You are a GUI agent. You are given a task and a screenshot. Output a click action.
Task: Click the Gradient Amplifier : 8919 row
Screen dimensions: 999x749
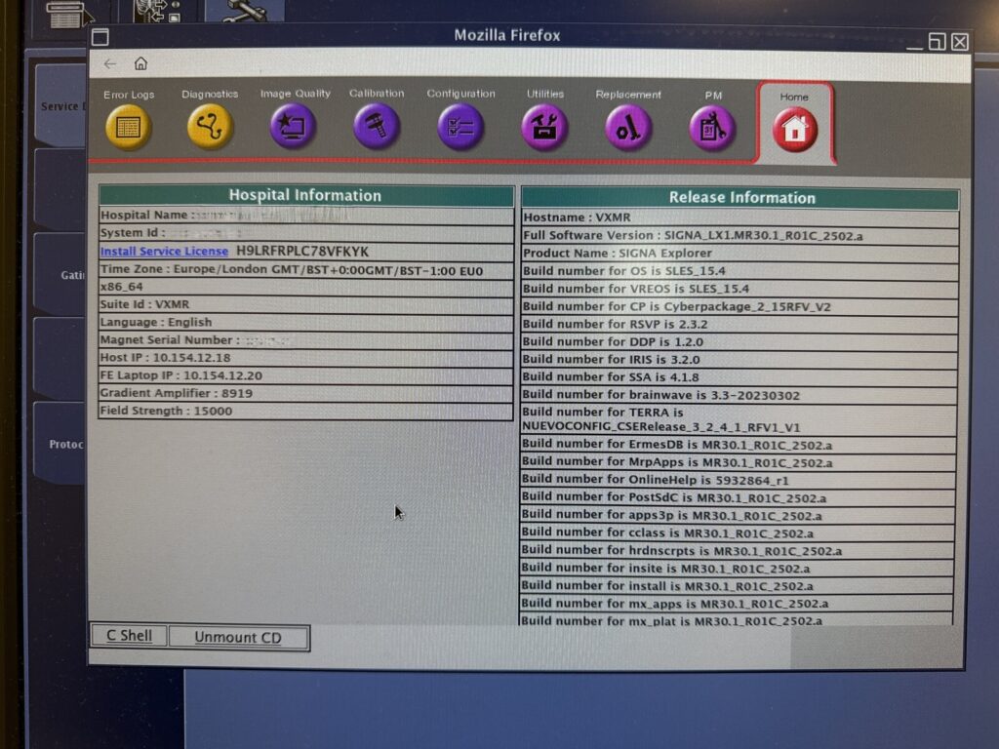point(305,394)
